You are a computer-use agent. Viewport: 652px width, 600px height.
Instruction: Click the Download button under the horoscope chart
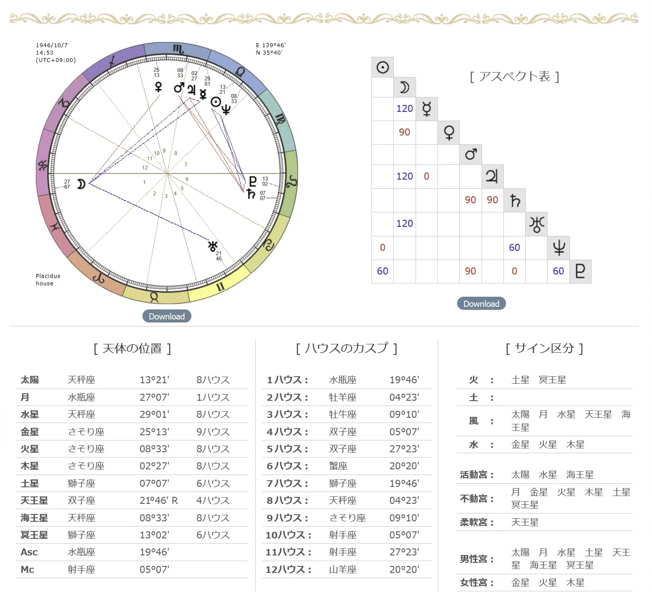point(166,316)
